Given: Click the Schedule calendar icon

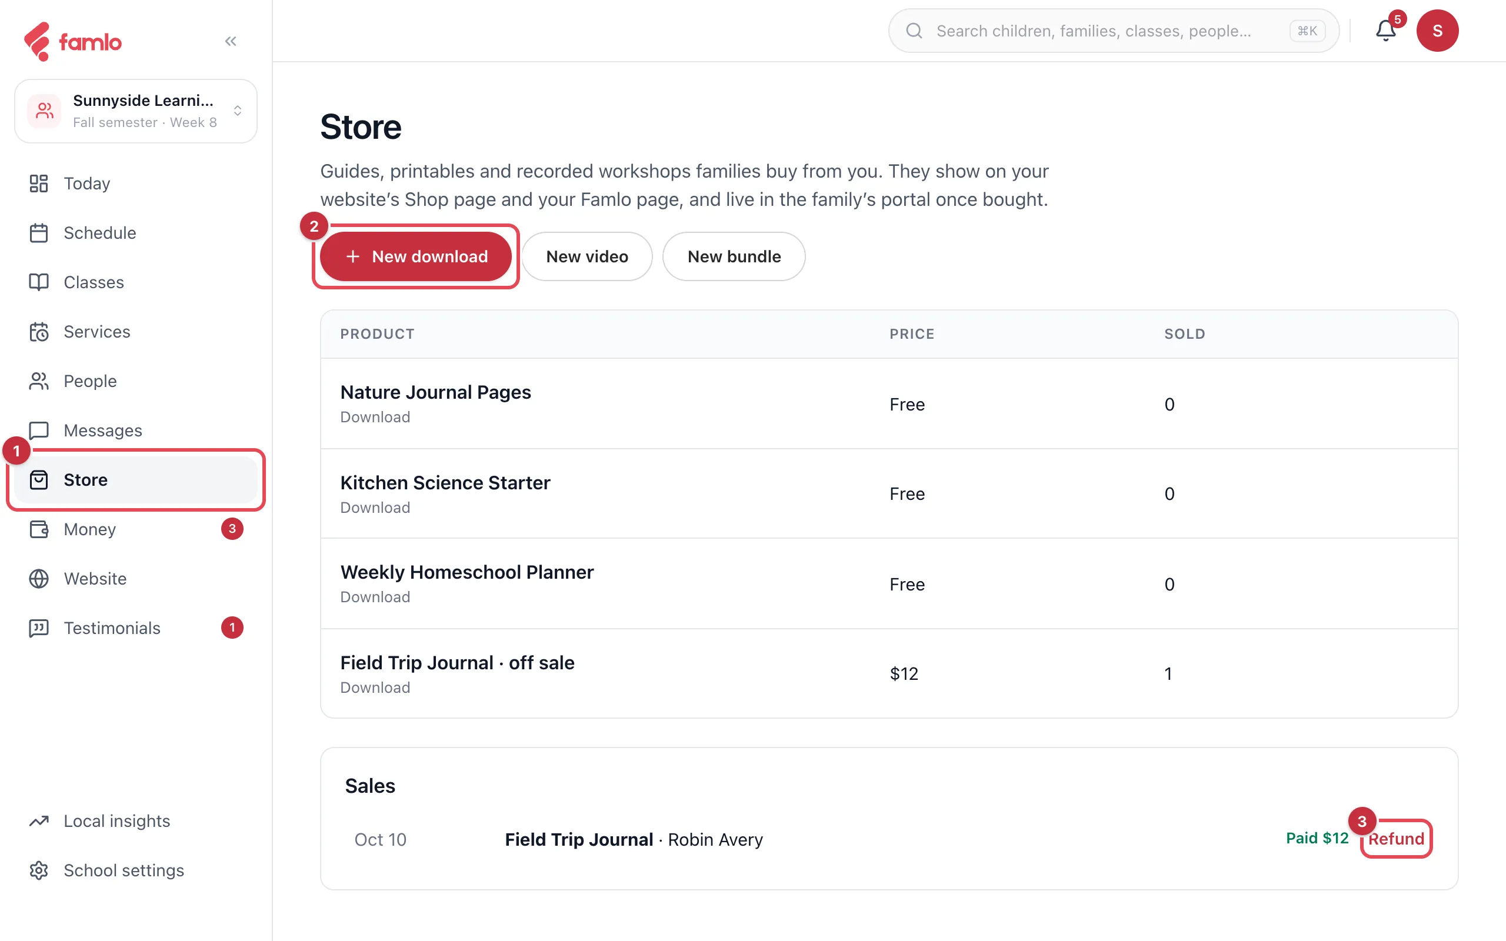Looking at the screenshot, I should [39, 233].
